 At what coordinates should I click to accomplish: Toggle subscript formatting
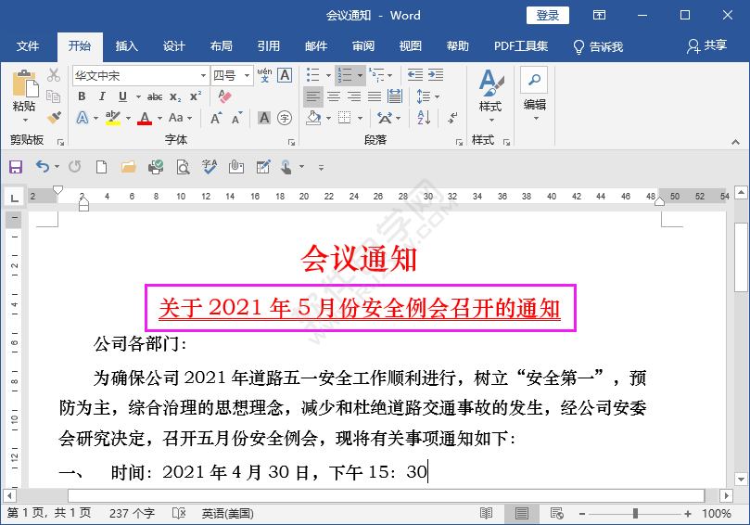tap(175, 96)
